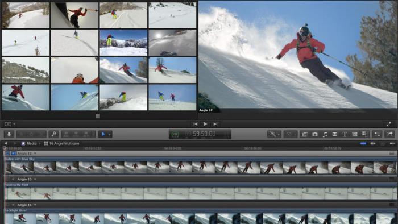Toggle audio monitoring for Angle 12
Image resolution: width=398 pixels, height=224 pixels.
point(14,154)
